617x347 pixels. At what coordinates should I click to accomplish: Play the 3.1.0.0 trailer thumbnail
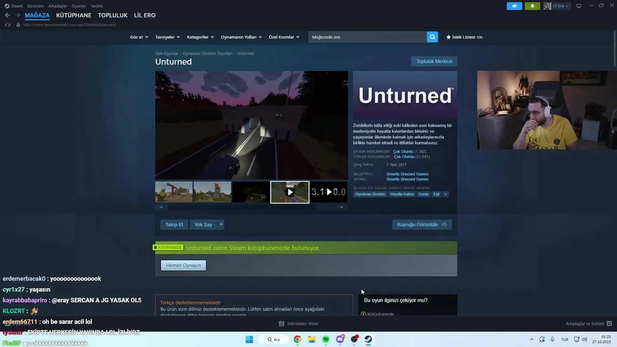(x=329, y=192)
